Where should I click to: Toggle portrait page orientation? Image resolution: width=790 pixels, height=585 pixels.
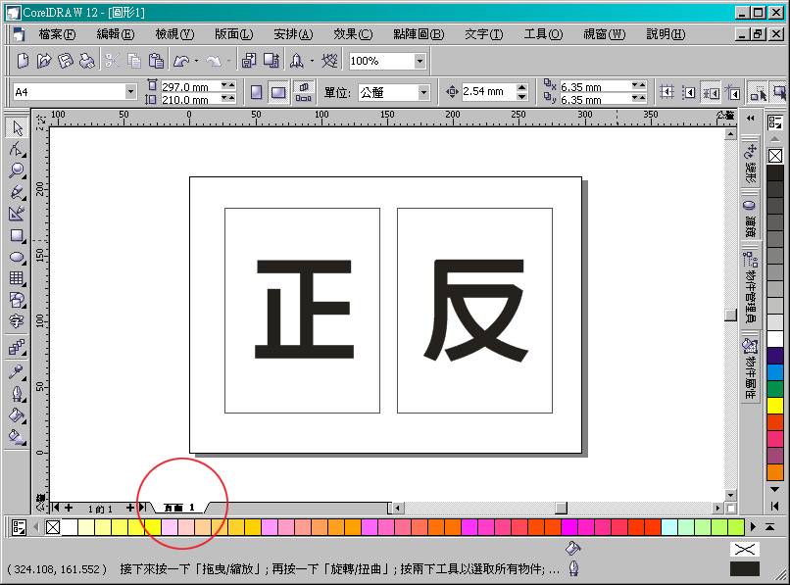coord(256,92)
